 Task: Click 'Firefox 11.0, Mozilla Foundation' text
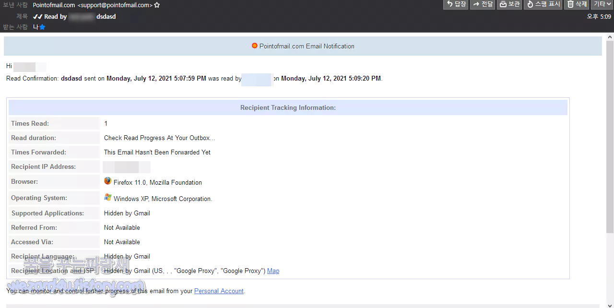coord(158,183)
